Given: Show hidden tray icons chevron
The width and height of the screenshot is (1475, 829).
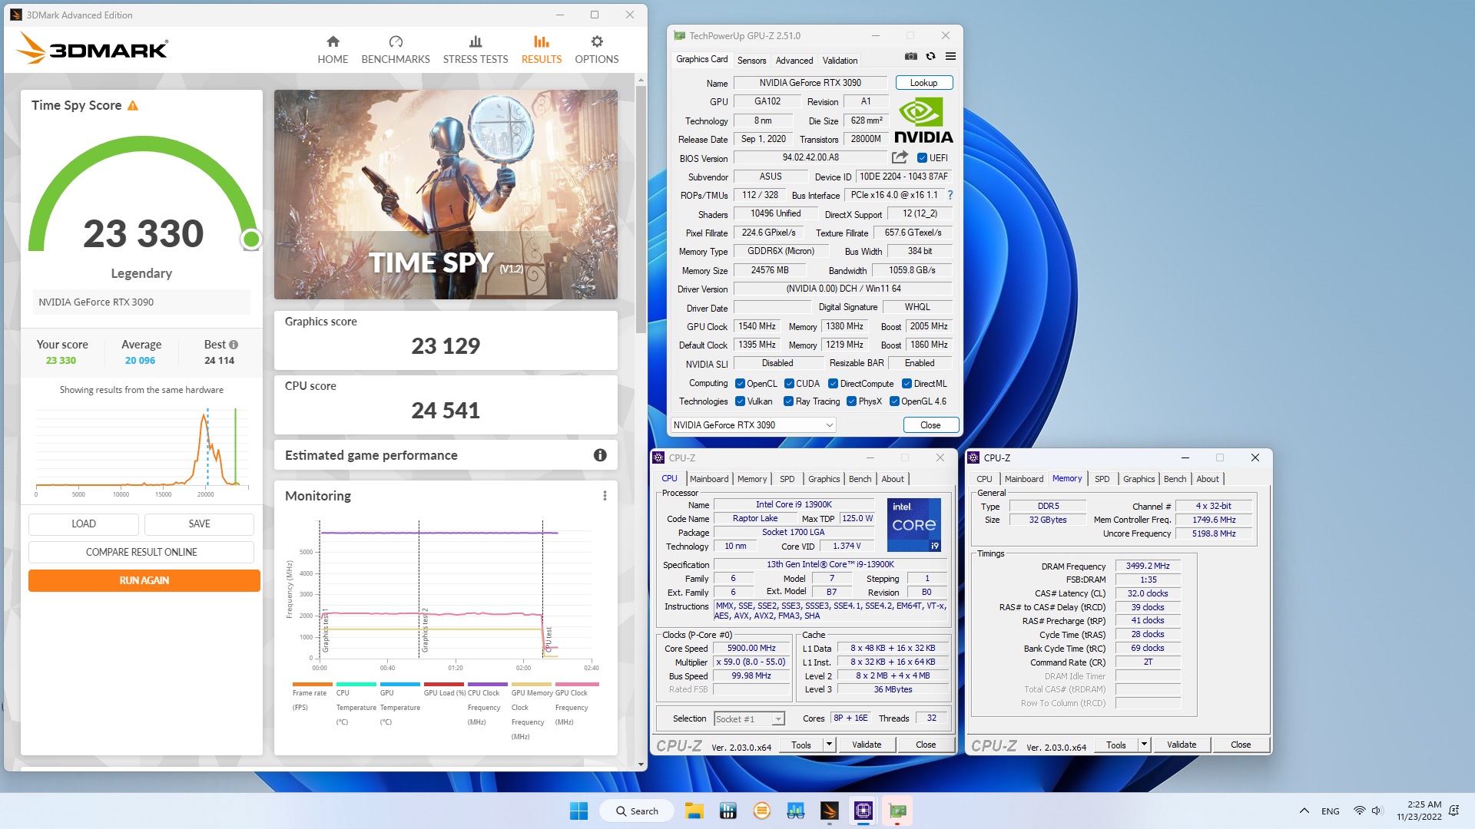Looking at the screenshot, I should pyautogui.click(x=1304, y=811).
